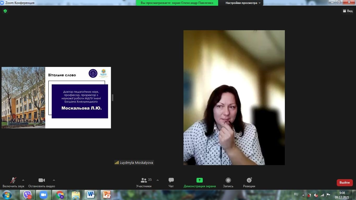This screenshot has height=200, width=356.
Task: Expand the participants options arrow
Action: (x=158, y=180)
